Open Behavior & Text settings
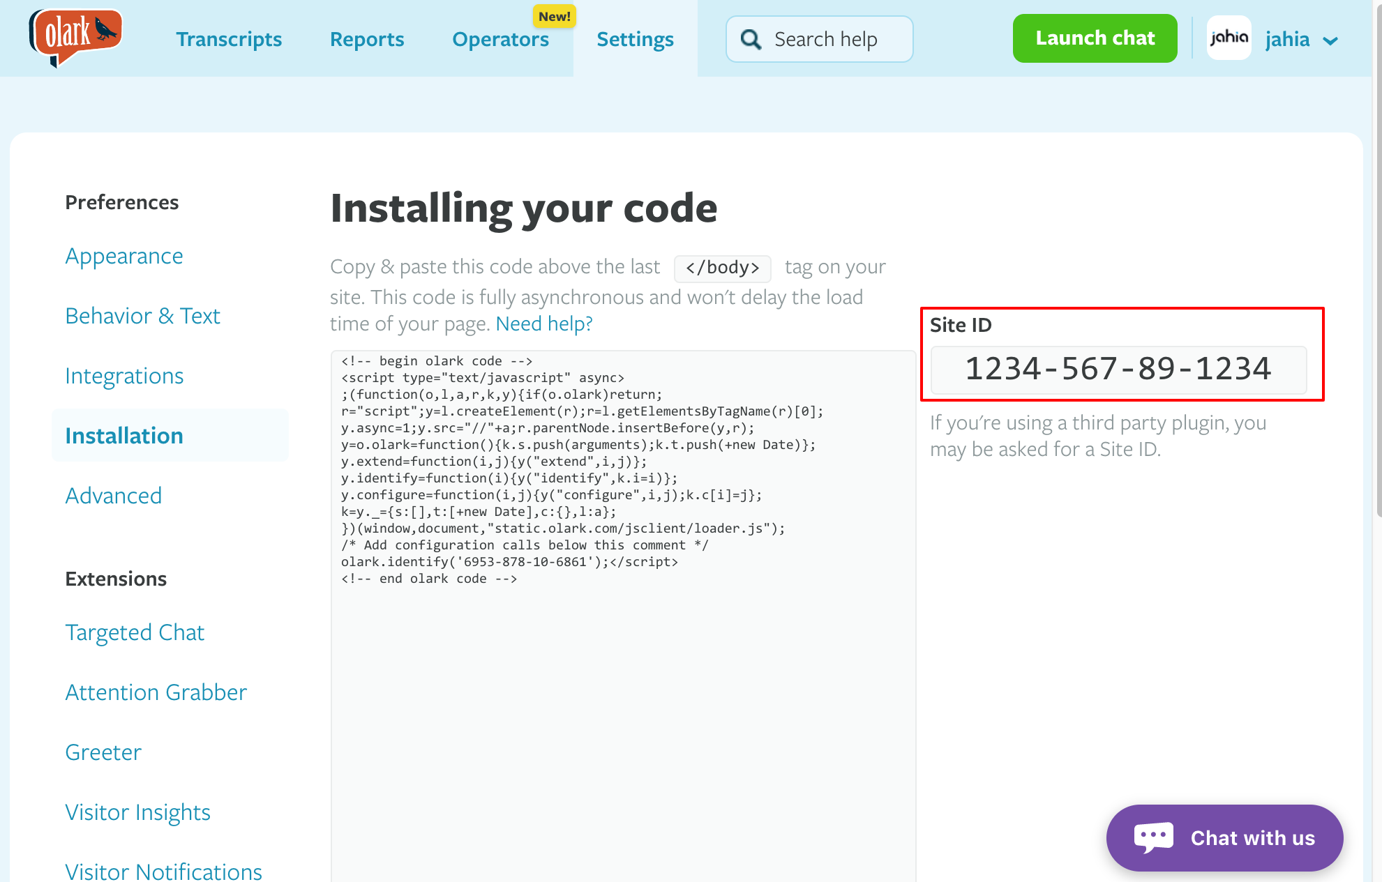The width and height of the screenshot is (1382, 882). click(x=142, y=316)
